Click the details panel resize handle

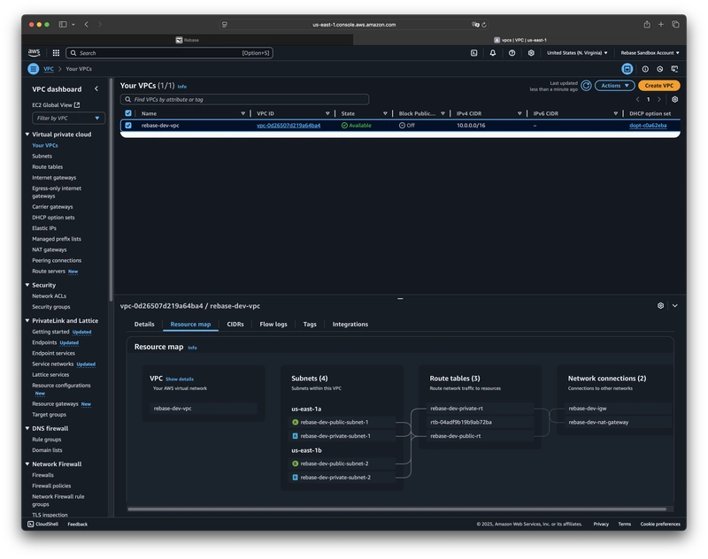pos(400,298)
